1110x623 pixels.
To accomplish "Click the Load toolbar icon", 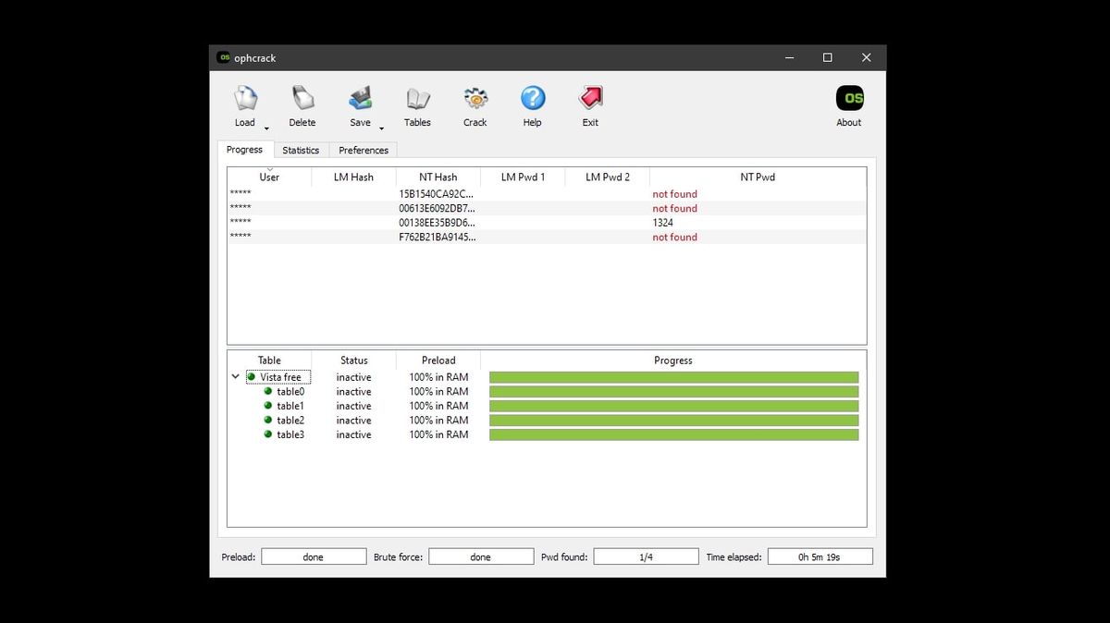I will point(244,98).
